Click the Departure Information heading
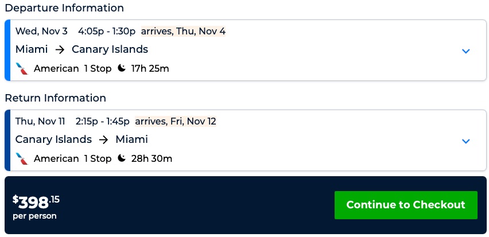 tap(64, 9)
